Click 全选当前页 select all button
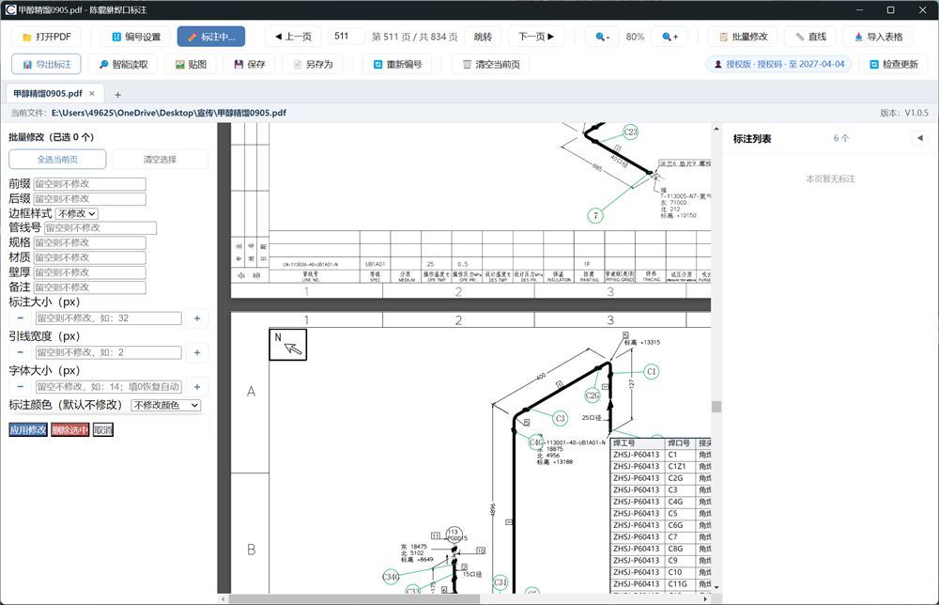The image size is (939, 605). (57, 160)
